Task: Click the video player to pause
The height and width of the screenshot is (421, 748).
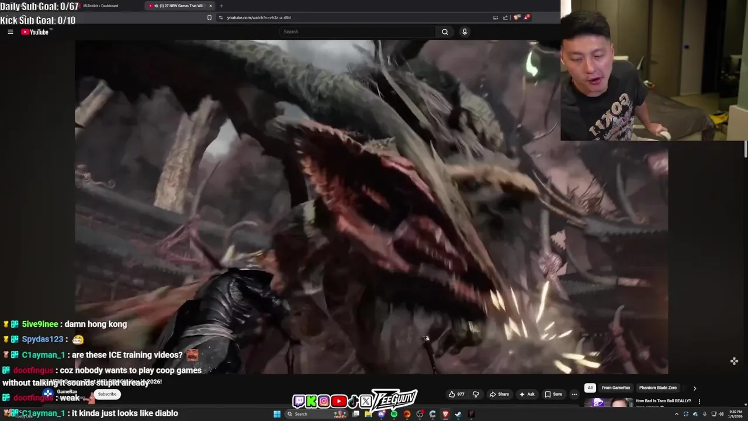Action: pos(371,207)
